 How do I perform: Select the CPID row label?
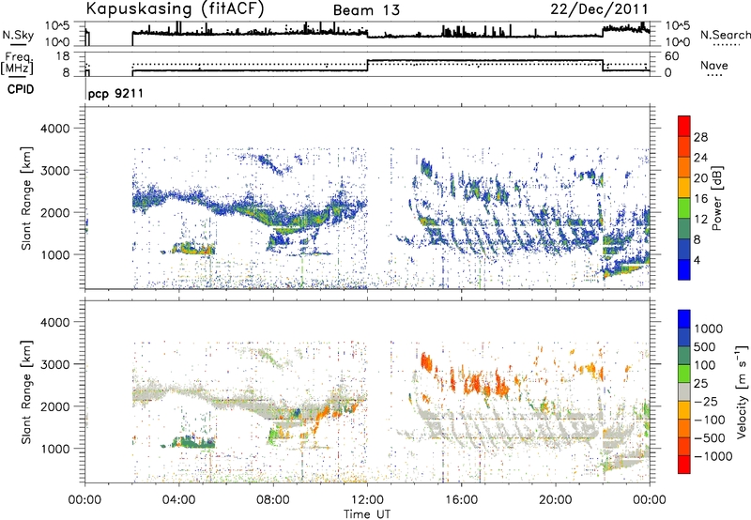21,89
